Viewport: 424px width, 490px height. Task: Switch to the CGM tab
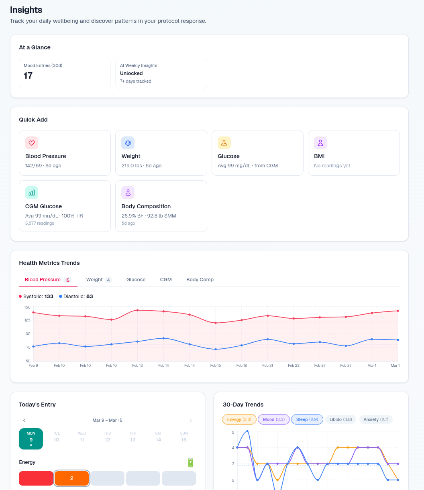coord(166,279)
